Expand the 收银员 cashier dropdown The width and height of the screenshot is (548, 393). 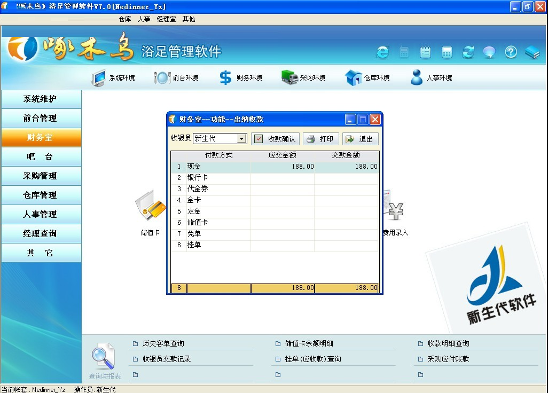[x=242, y=139]
